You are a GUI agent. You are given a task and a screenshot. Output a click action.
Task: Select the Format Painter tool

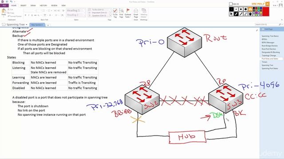(15, 16)
